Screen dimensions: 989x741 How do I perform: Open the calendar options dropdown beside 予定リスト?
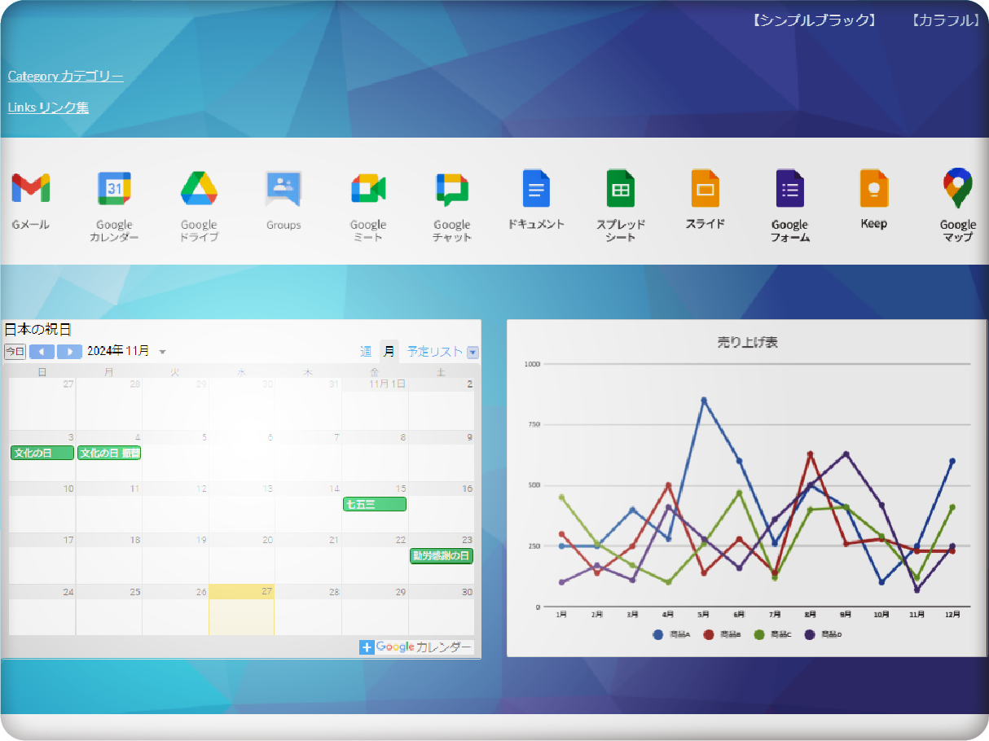pos(473,353)
